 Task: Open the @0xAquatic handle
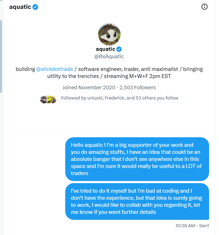click(x=109, y=56)
